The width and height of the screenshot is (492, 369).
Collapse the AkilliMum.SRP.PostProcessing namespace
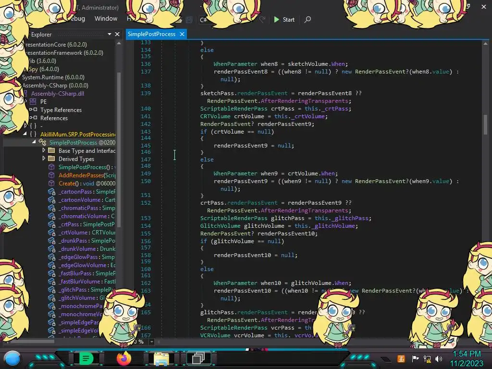[25, 134]
